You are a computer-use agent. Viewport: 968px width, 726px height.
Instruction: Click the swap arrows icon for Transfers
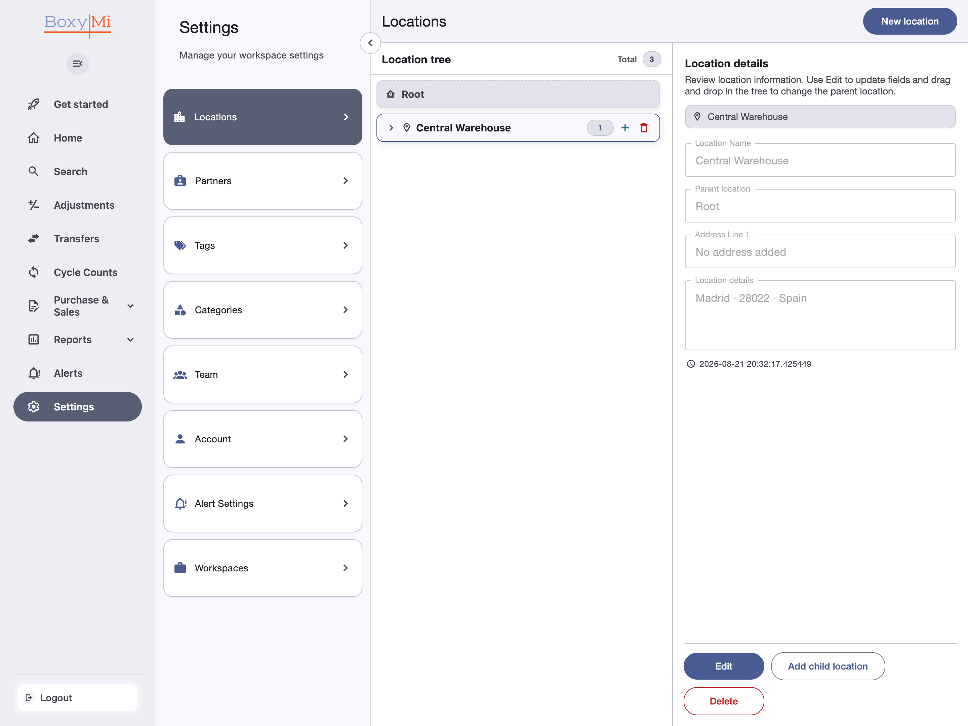(34, 239)
